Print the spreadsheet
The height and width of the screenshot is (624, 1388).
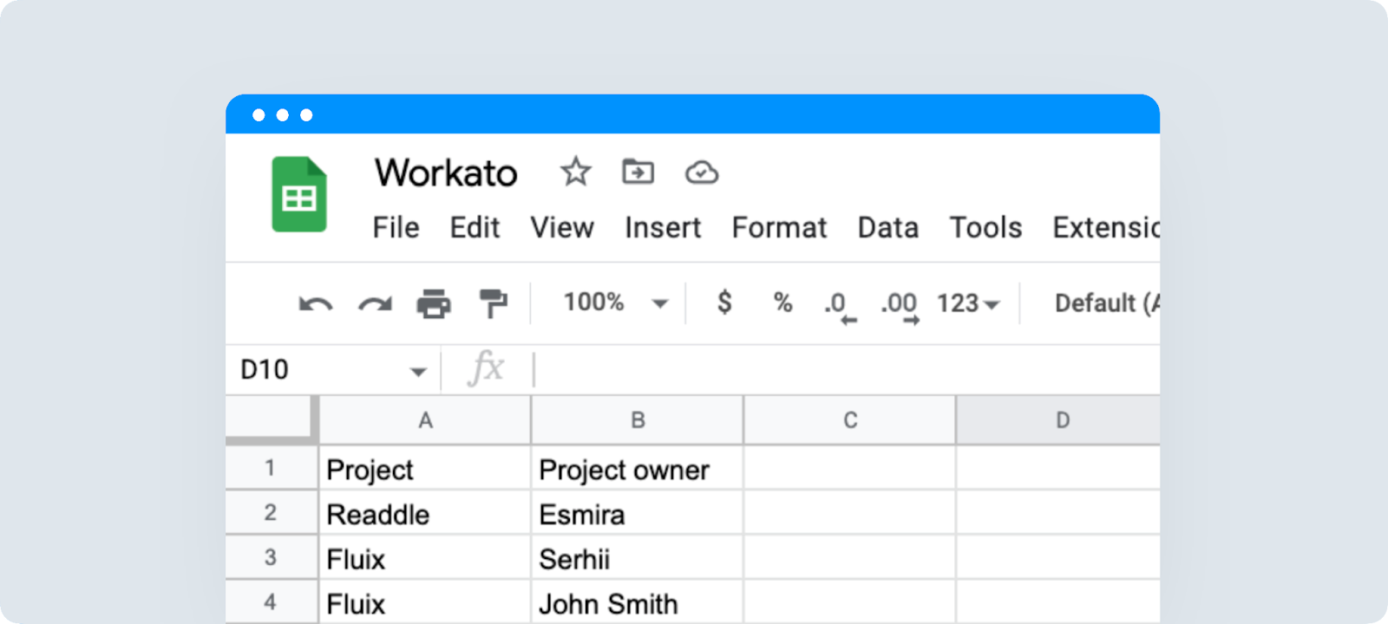click(x=434, y=303)
